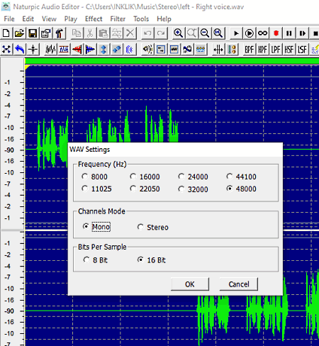Open an audio file via folder icon
The height and width of the screenshot is (346, 319).
coord(19,33)
